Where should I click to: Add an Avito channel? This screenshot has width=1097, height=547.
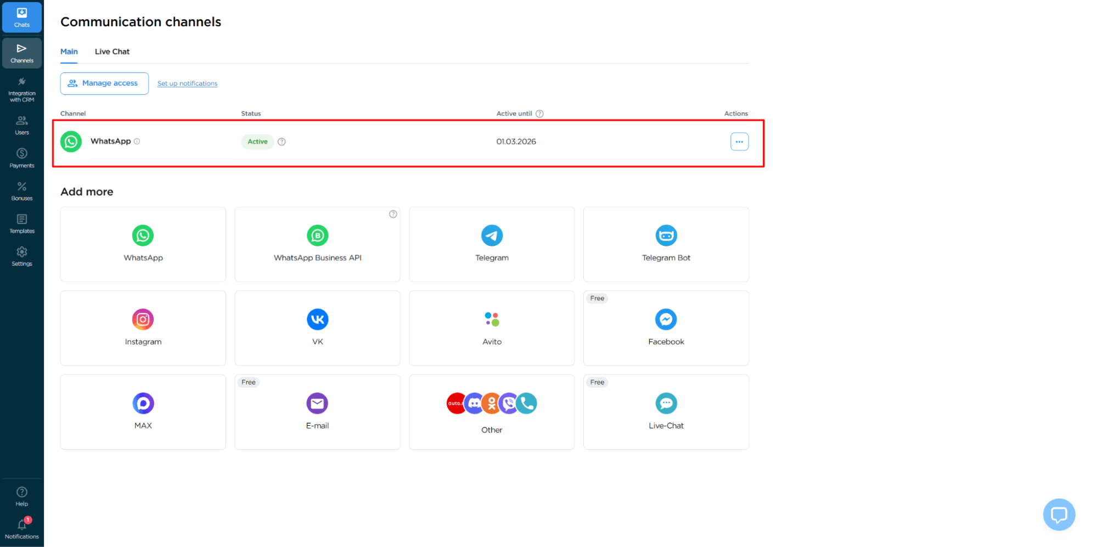[x=492, y=328]
